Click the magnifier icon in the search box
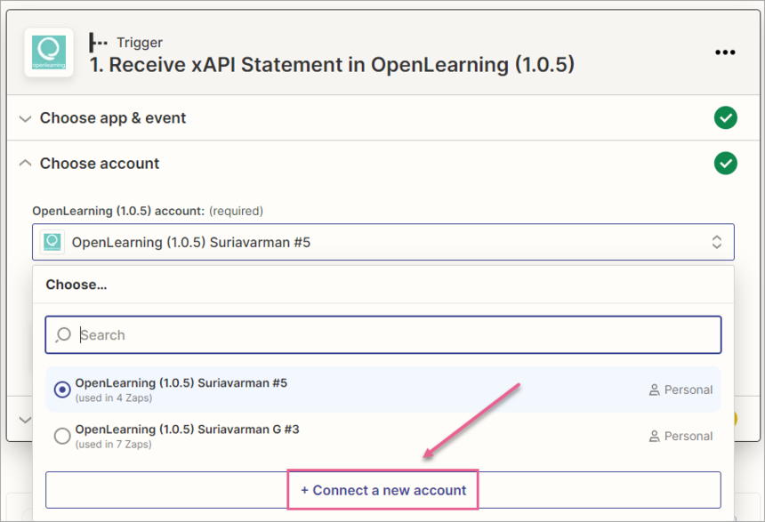The image size is (765, 522). [x=63, y=335]
